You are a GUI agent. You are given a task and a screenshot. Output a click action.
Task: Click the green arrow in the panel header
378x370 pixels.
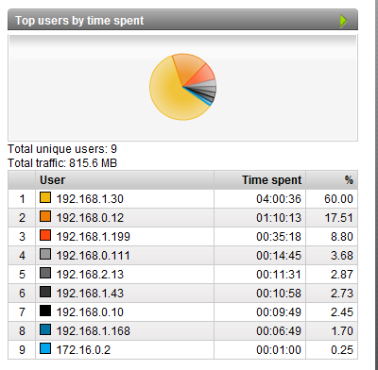pos(343,21)
